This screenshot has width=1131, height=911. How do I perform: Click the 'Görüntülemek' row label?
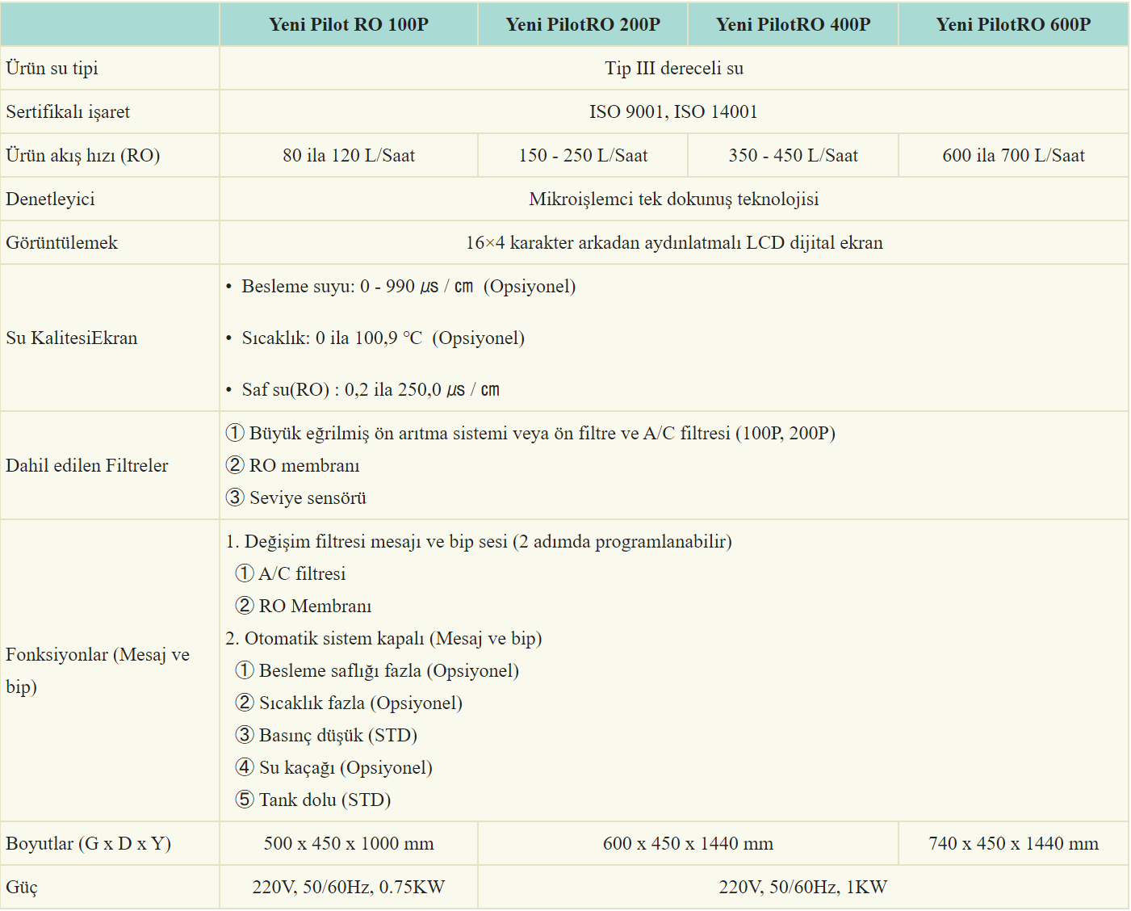pyautogui.click(x=61, y=242)
